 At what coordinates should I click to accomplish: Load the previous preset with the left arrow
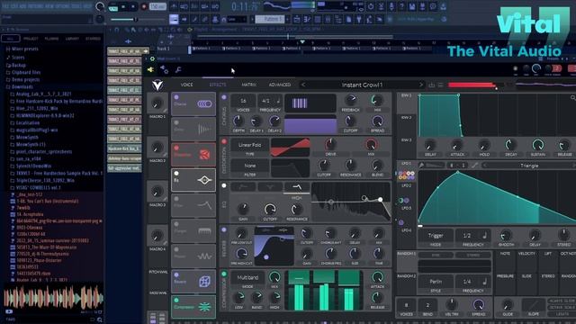tap(303, 85)
